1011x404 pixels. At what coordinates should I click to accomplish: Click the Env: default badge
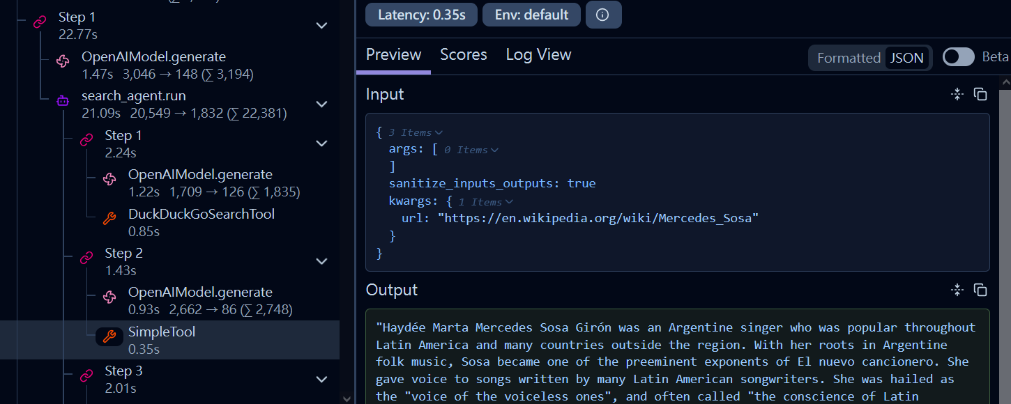point(531,15)
